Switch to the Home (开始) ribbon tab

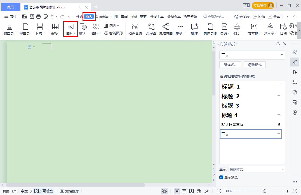[79, 17]
